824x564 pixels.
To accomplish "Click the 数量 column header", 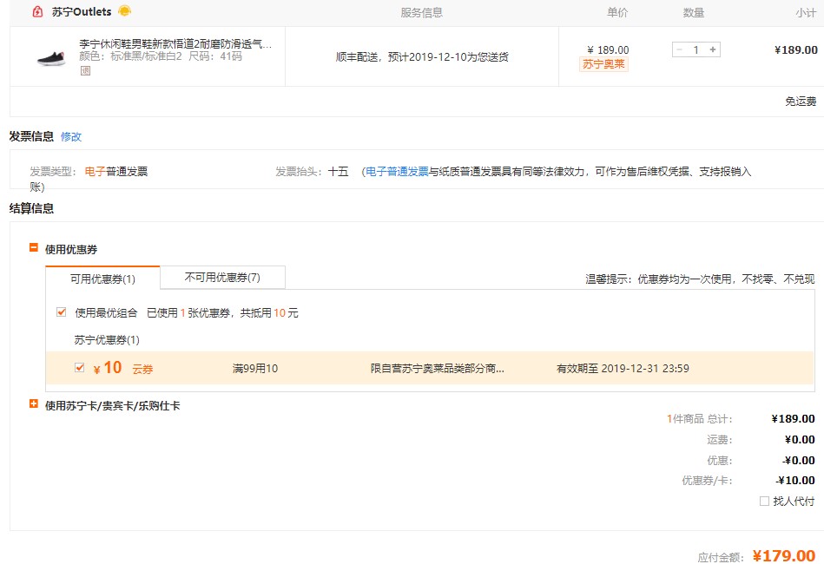I will pyautogui.click(x=693, y=13).
